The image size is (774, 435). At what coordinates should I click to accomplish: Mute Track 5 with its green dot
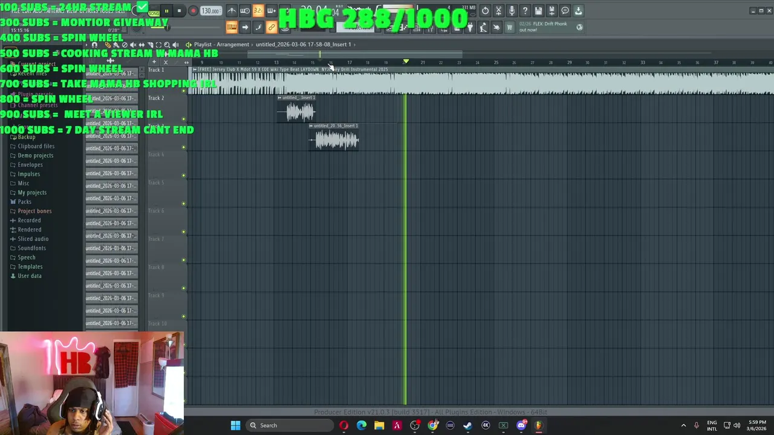pos(184,204)
